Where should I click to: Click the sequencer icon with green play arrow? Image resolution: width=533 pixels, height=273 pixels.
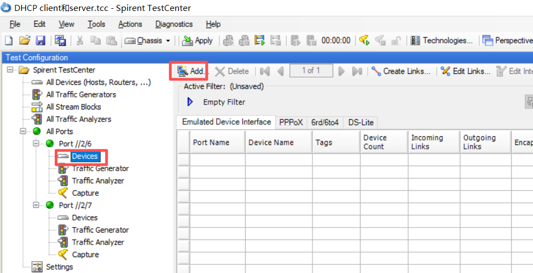point(260,41)
